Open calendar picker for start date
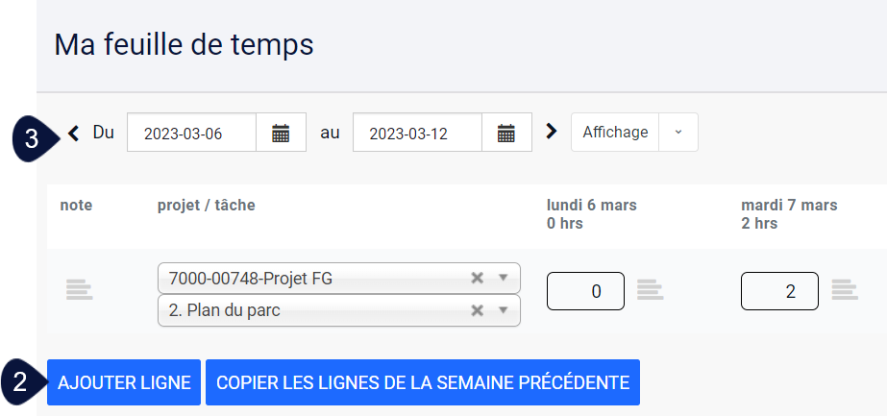 (282, 133)
